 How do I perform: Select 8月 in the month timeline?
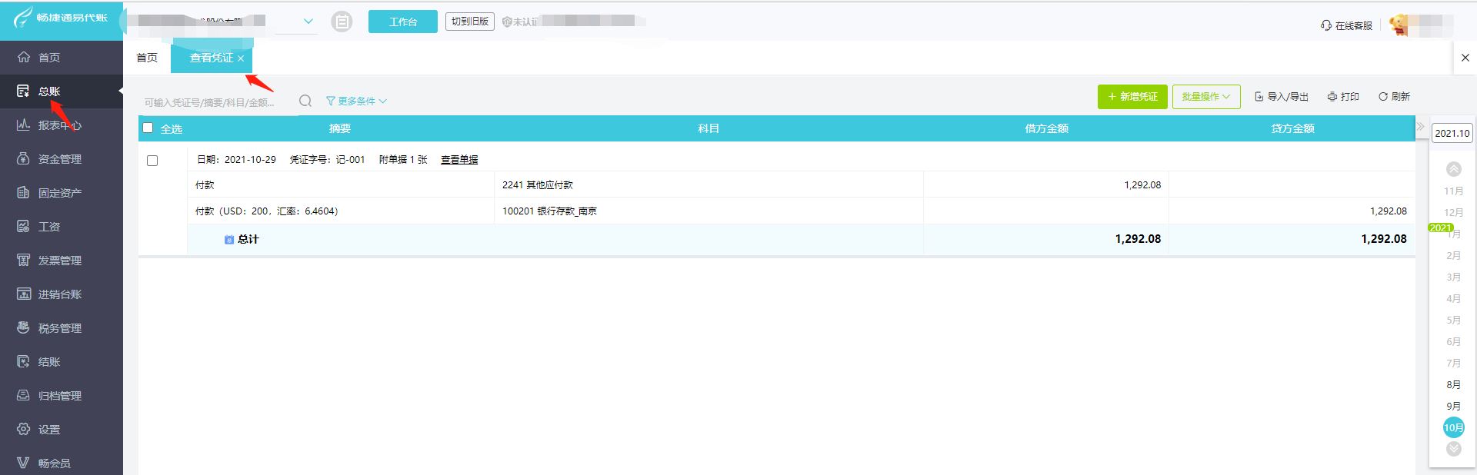[1453, 384]
